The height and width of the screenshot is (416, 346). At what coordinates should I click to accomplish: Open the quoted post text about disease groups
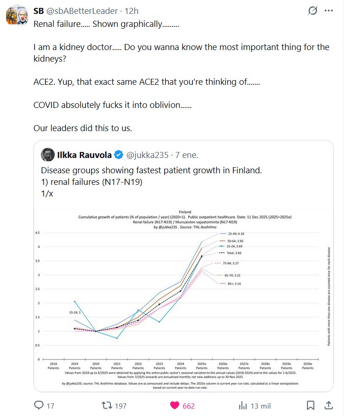pos(151,182)
